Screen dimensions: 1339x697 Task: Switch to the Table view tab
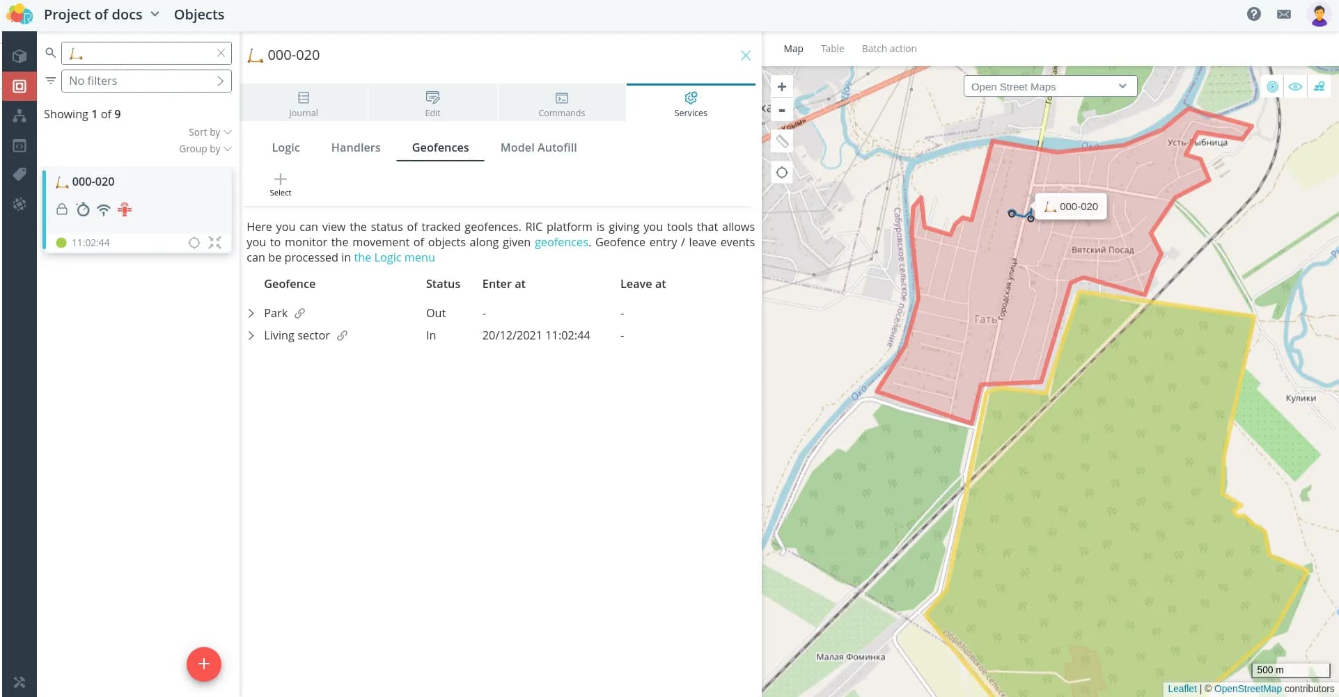pyautogui.click(x=832, y=49)
